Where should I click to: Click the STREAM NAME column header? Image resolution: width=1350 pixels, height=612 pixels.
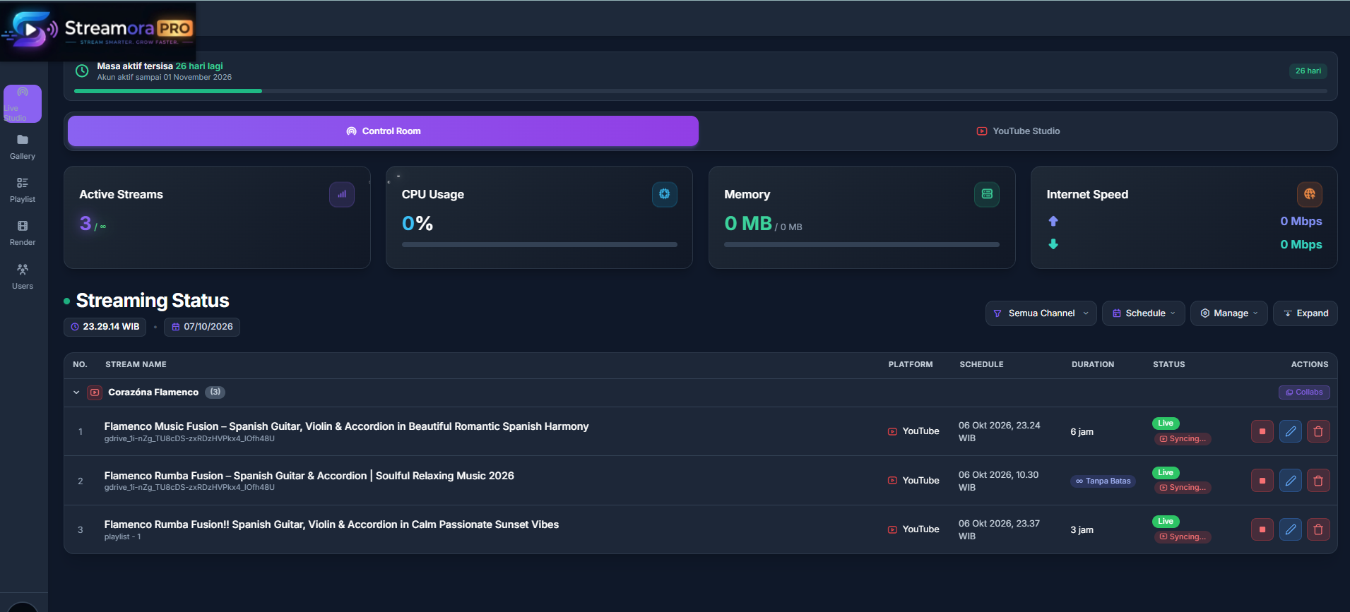(x=136, y=365)
